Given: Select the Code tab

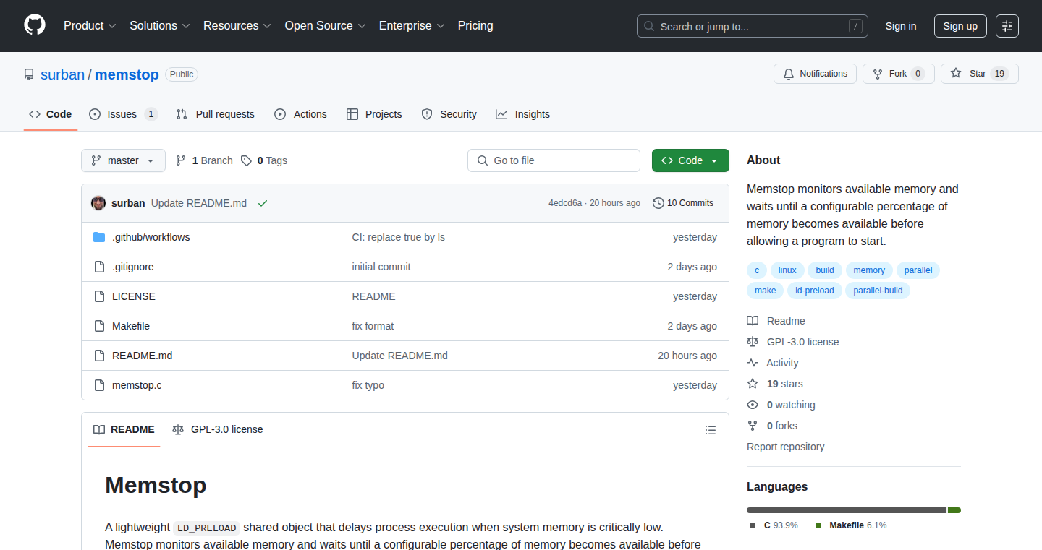Looking at the screenshot, I should pos(51,114).
